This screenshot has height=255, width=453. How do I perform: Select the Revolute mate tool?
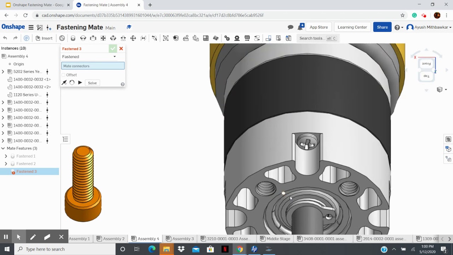pos(83,38)
